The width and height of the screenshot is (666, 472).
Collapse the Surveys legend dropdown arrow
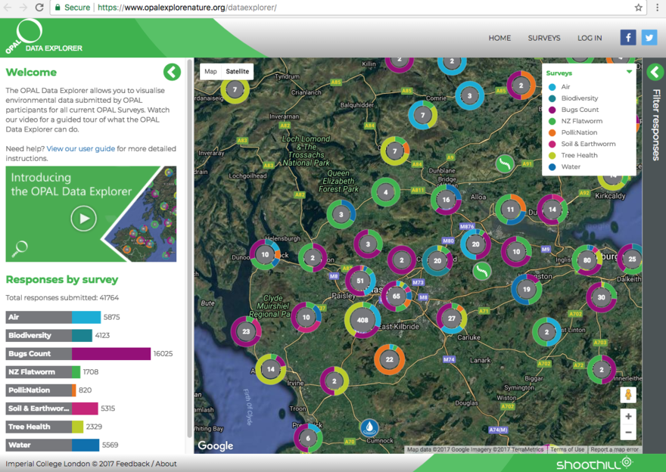tap(629, 72)
